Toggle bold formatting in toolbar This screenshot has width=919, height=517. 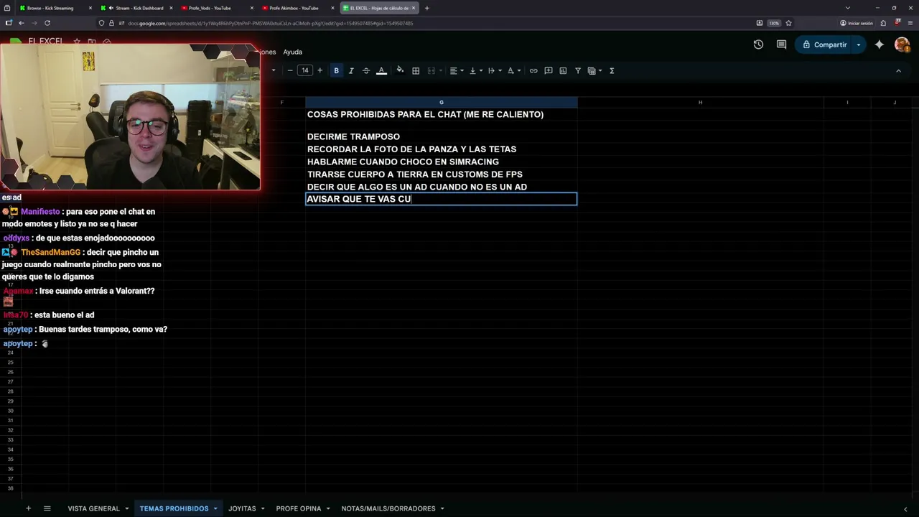coord(336,70)
